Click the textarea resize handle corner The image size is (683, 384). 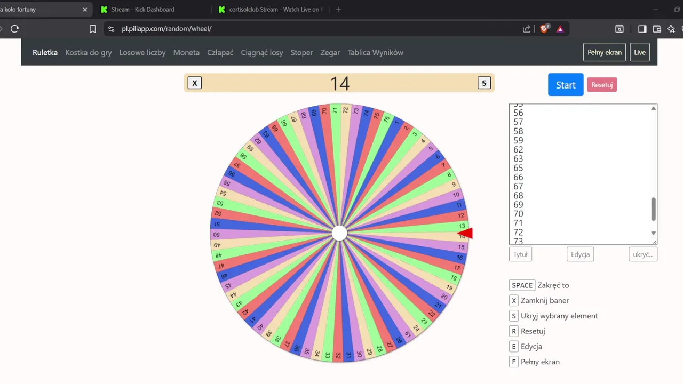[x=654, y=241]
